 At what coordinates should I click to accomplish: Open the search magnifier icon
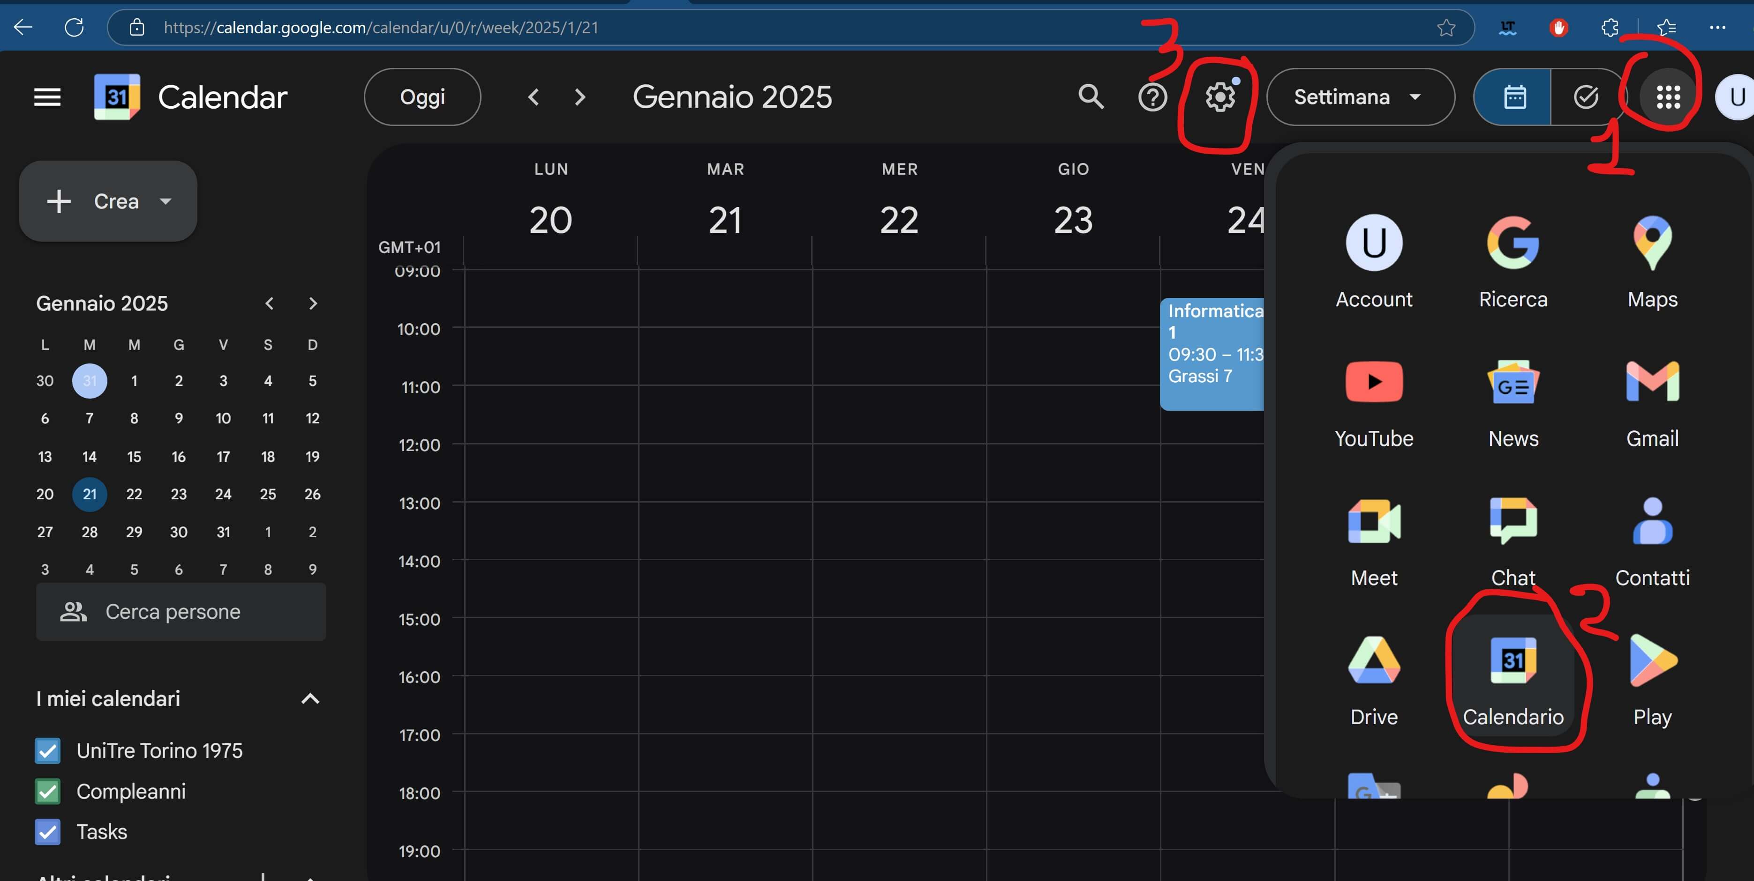1091,96
